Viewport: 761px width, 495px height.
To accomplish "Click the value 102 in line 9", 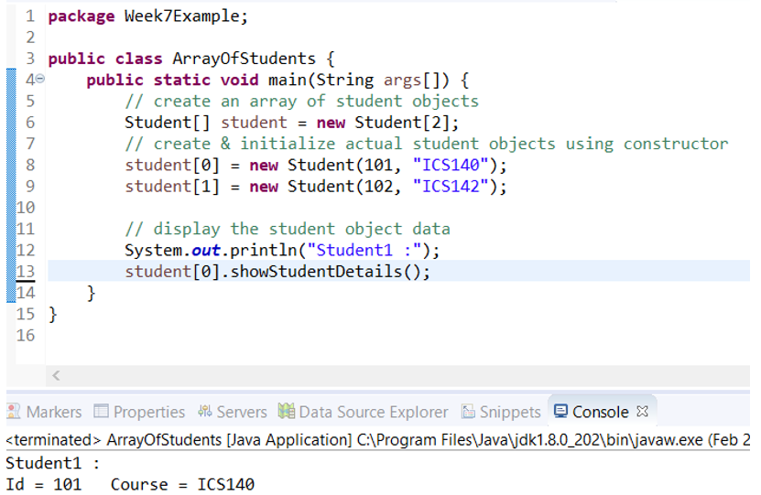I will tap(378, 186).
